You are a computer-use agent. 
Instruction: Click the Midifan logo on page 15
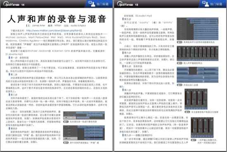pos(125,4)
